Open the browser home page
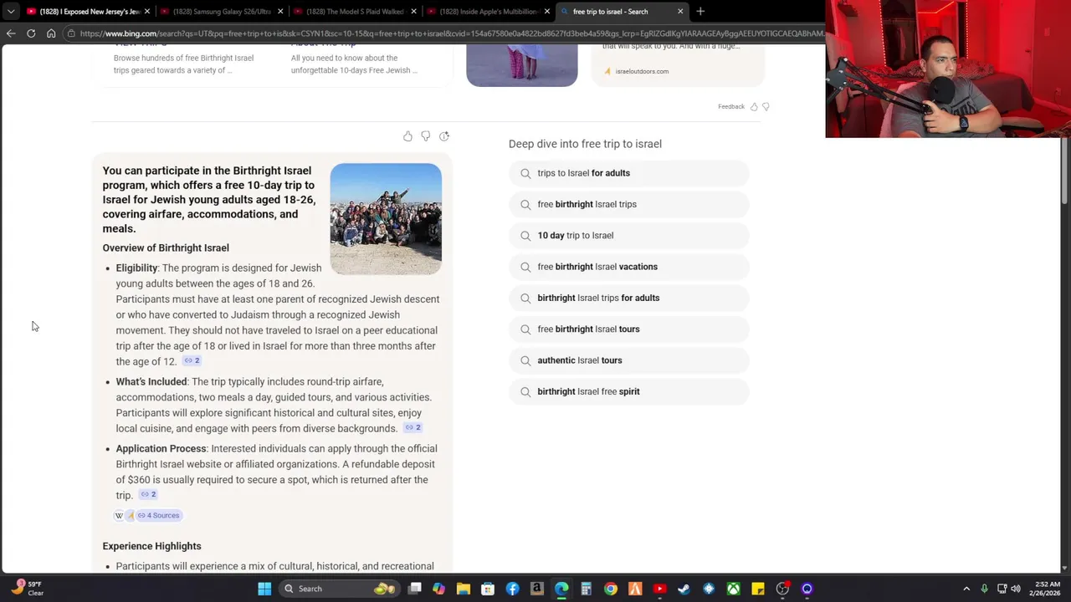Screen dimensions: 1071x602 51,33
